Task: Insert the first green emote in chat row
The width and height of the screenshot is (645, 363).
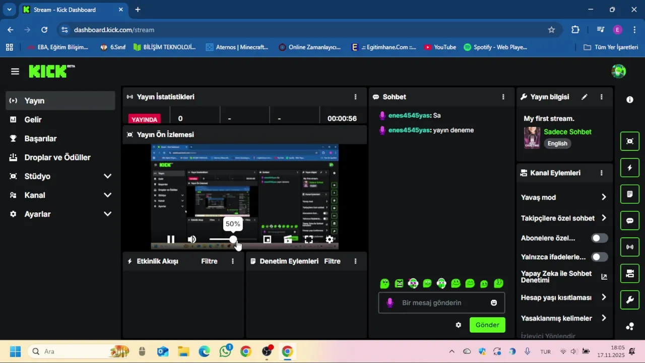Action: click(384, 284)
